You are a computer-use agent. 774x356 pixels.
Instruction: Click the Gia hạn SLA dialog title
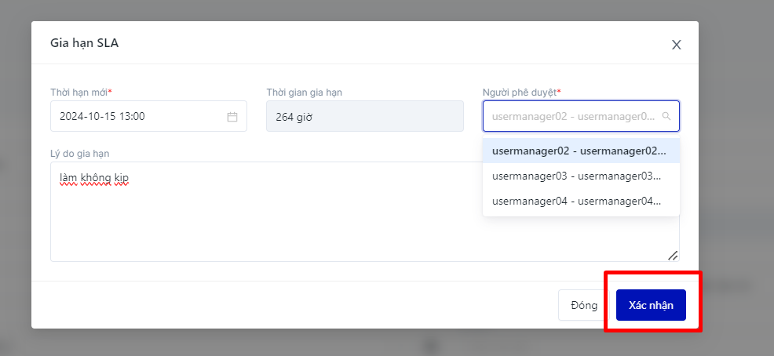pyautogui.click(x=85, y=43)
